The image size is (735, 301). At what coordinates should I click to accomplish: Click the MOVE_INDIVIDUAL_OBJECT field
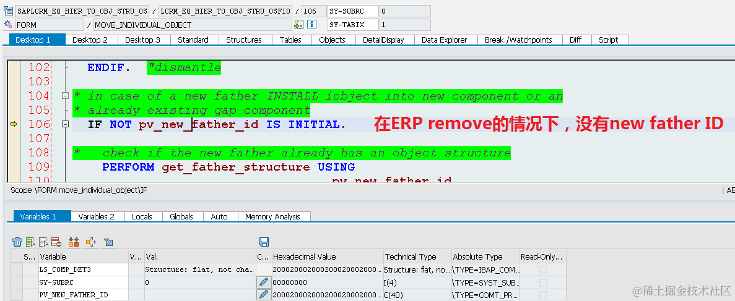193,24
